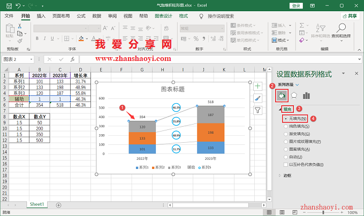
Task: Collapse the ribbon arrow
Action: (359, 50)
